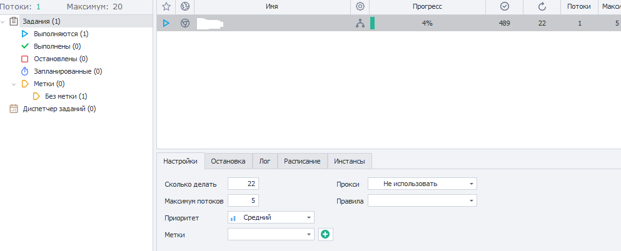Click the Chrome browser icon in task row
This screenshot has height=251, width=621.
pos(184,23)
